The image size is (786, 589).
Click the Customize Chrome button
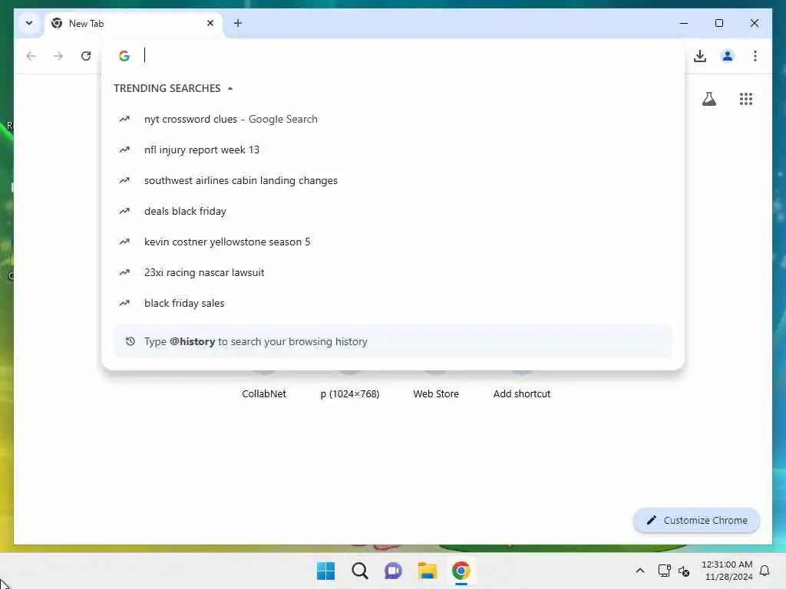pyautogui.click(x=697, y=521)
